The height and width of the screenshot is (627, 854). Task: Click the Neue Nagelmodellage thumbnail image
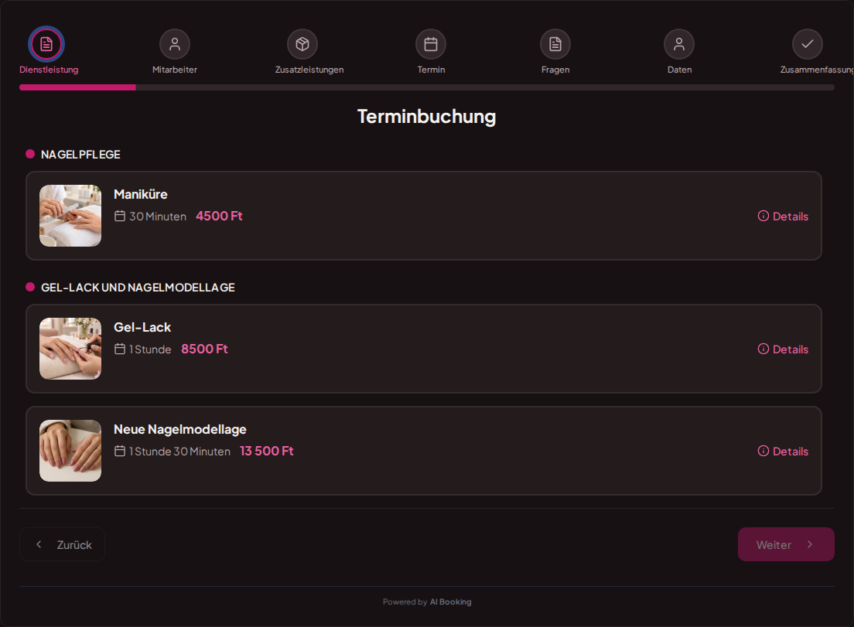pos(70,451)
